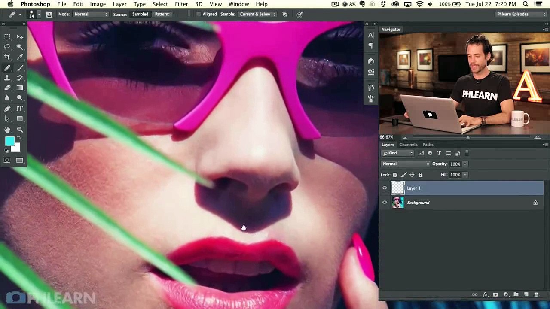Open the Kind filter dropdown
Screen dimensions: 550x309
pyautogui.click(x=398, y=153)
